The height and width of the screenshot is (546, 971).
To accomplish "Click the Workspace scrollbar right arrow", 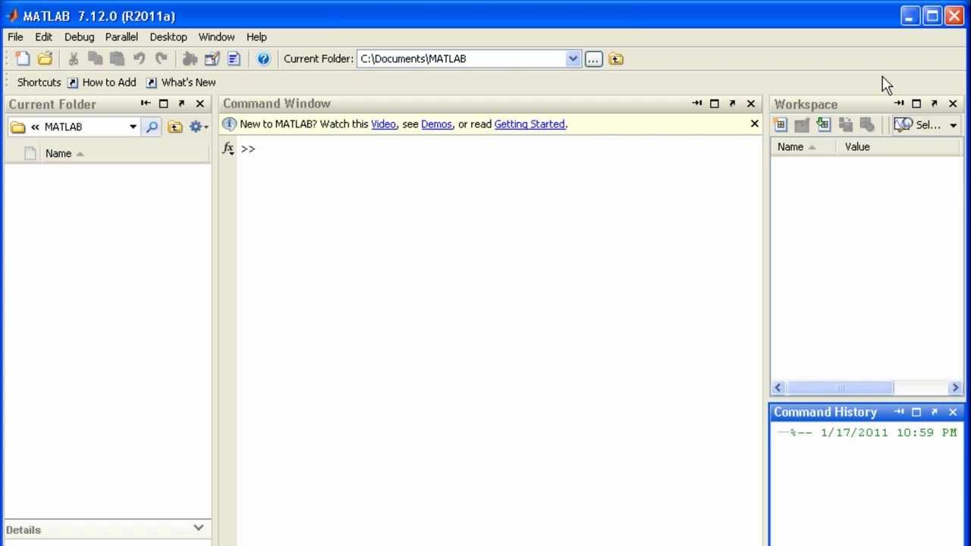I will tap(955, 388).
